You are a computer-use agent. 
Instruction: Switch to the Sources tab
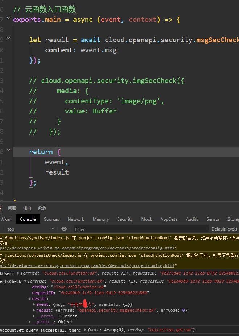(51, 219)
